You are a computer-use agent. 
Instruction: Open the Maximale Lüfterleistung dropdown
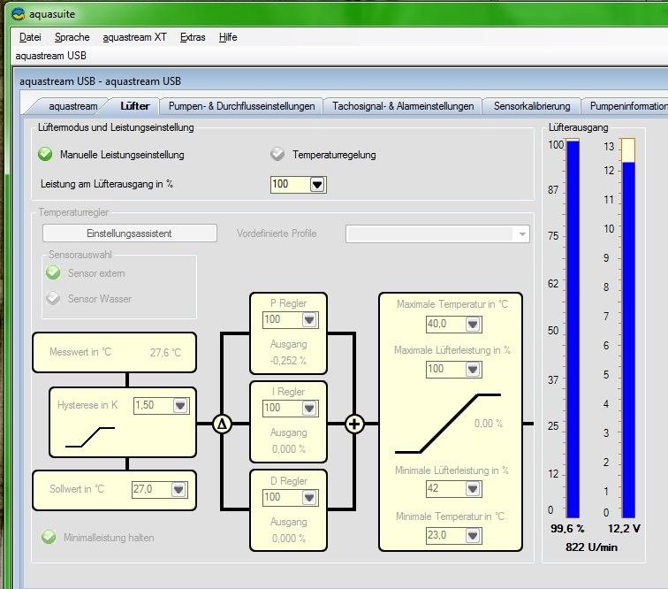click(473, 369)
